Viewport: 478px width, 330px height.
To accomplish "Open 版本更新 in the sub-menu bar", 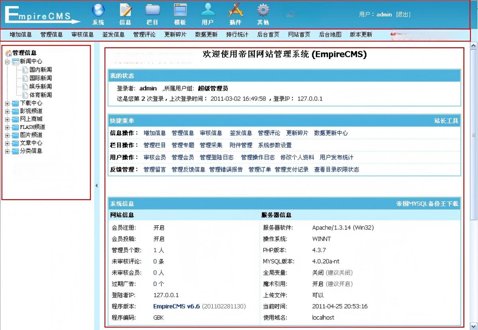I will 361,35.
